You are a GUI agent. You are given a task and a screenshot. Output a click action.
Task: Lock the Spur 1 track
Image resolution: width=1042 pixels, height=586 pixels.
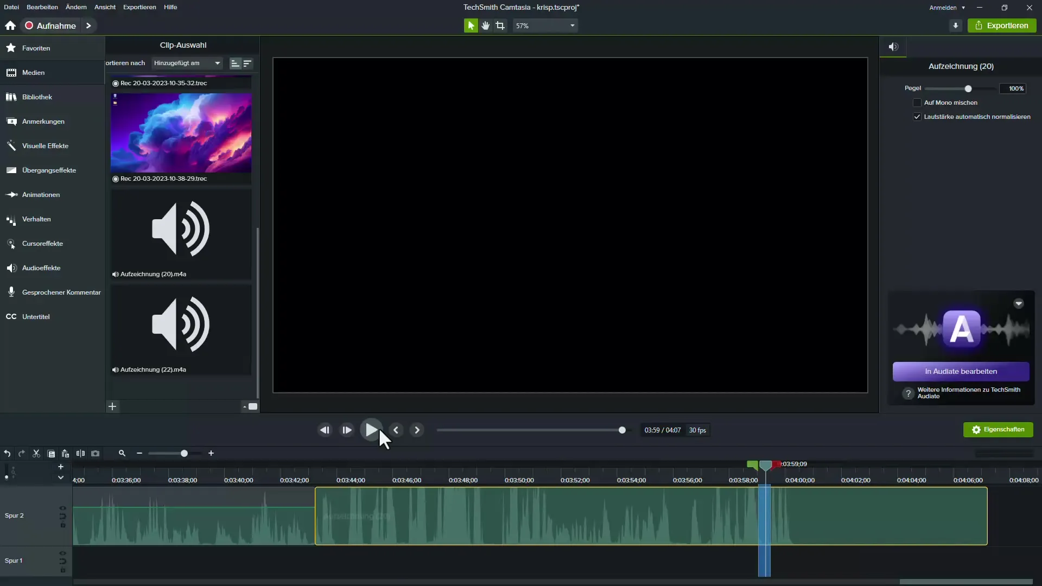coord(63,570)
